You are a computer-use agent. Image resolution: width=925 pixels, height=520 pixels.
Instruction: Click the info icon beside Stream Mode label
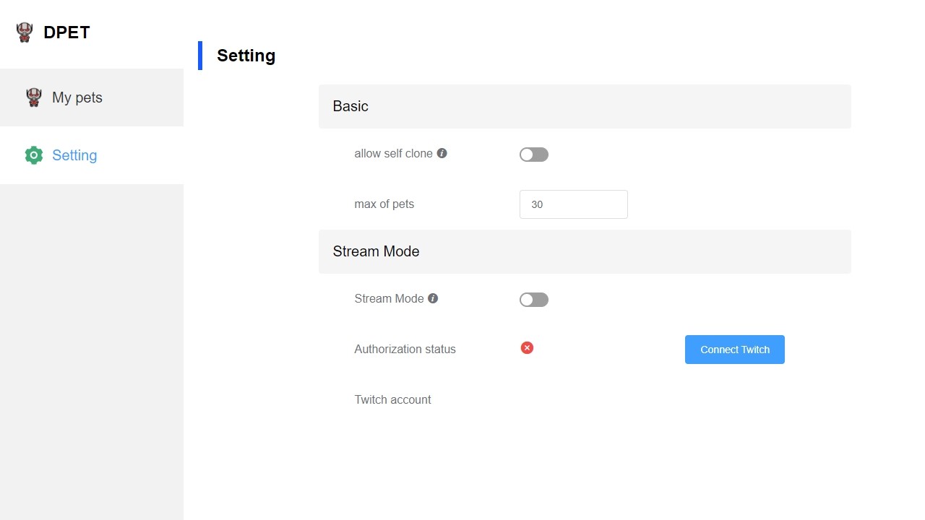click(x=433, y=298)
